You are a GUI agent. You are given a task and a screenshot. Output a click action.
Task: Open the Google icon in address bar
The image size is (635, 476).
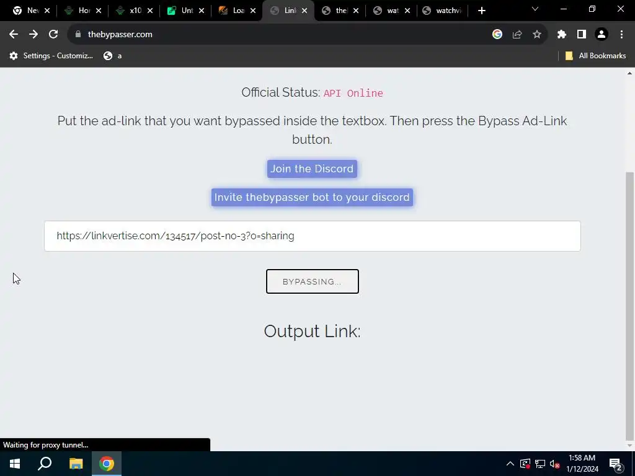497,35
